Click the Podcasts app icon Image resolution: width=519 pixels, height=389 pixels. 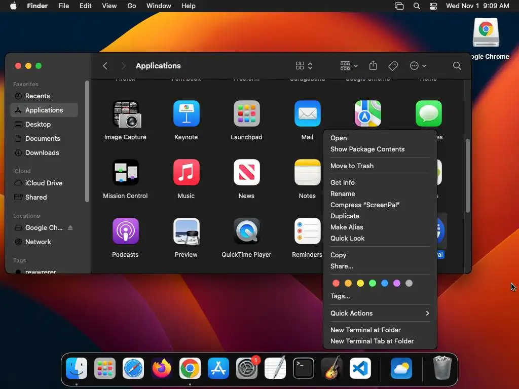[x=126, y=231]
